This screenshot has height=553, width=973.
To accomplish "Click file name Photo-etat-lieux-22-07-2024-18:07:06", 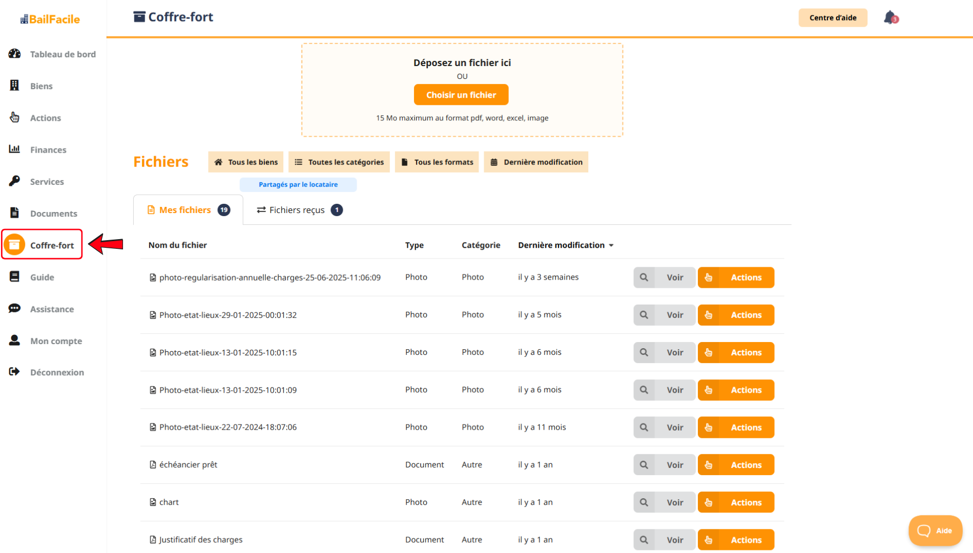I will click(228, 427).
